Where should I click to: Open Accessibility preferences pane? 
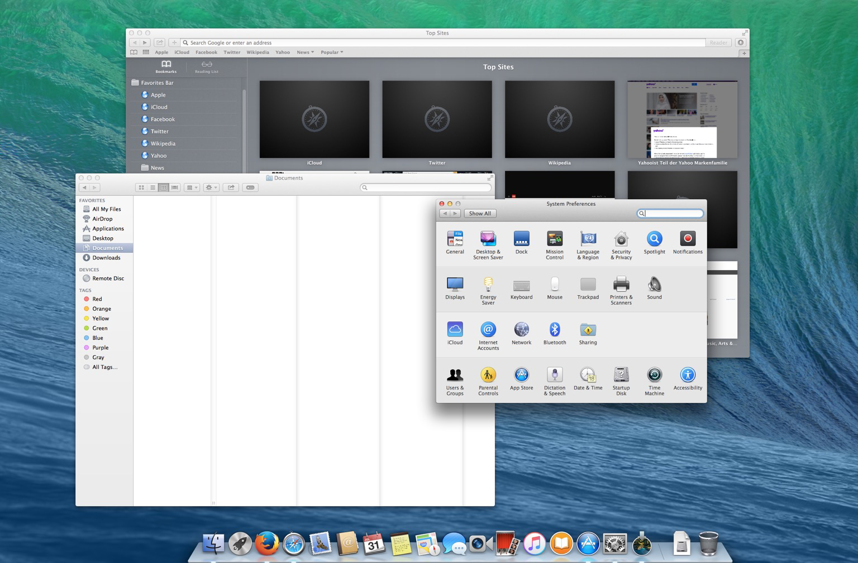(x=688, y=379)
